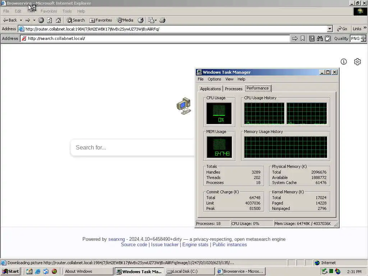Click the Search for... input box
Viewport: 368px width, 276px height.
[x=133, y=147]
